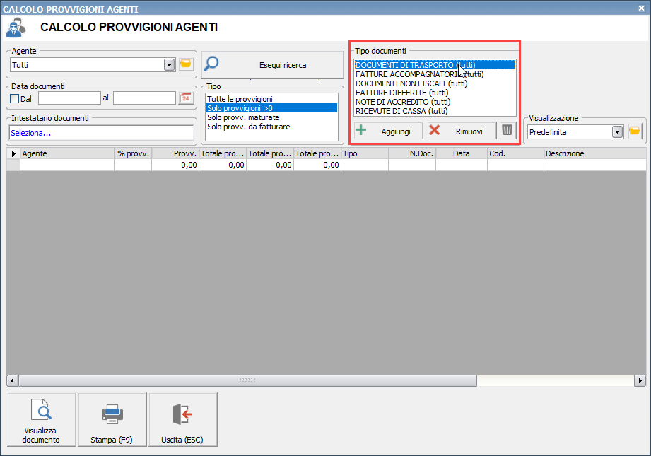Viewport: 651px width, 456px height.
Task: Select NOTE DI ACCREDITO (tutti) entry
Action: coord(435,102)
